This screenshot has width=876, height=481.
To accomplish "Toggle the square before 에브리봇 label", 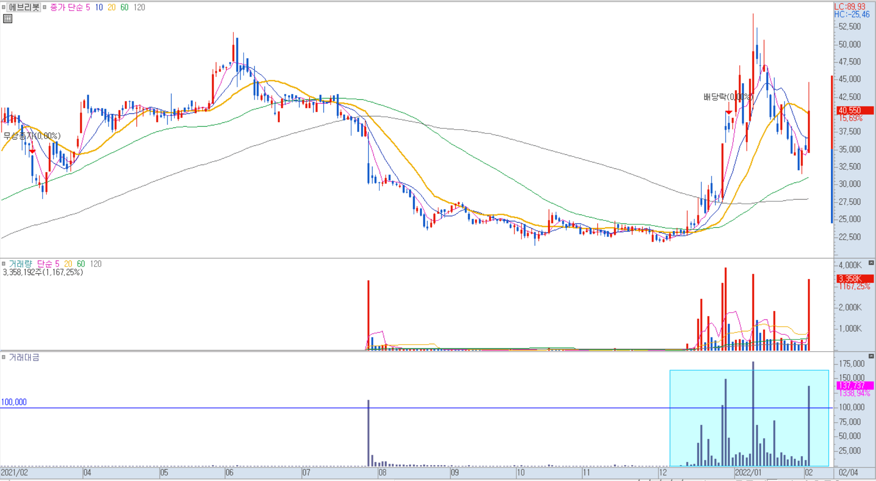I will [x=3, y=7].
